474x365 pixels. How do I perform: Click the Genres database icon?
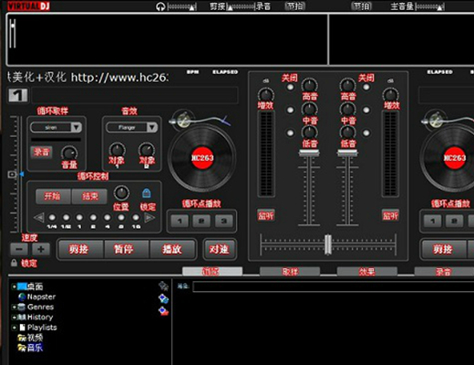pos(22,307)
